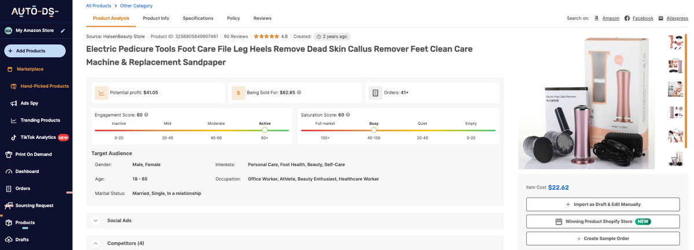The height and width of the screenshot is (250, 694).
Task: Click the Orders document icon in stats
Action: tap(375, 93)
